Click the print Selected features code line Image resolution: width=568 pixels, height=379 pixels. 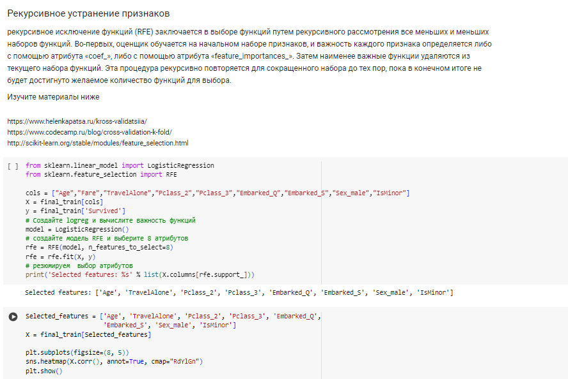pyautogui.click(x=140, y=275)
